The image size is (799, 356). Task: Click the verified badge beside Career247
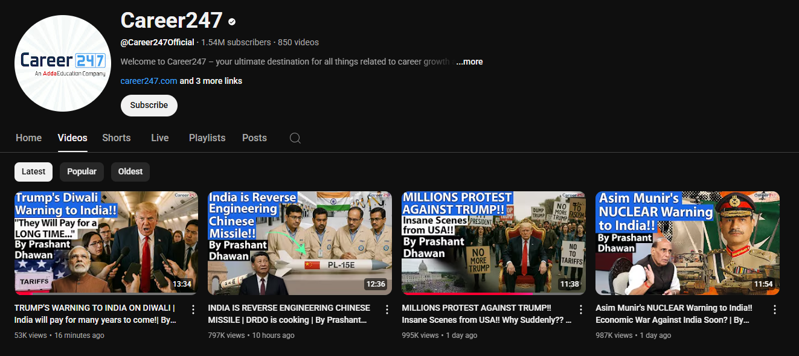[232, 22]
